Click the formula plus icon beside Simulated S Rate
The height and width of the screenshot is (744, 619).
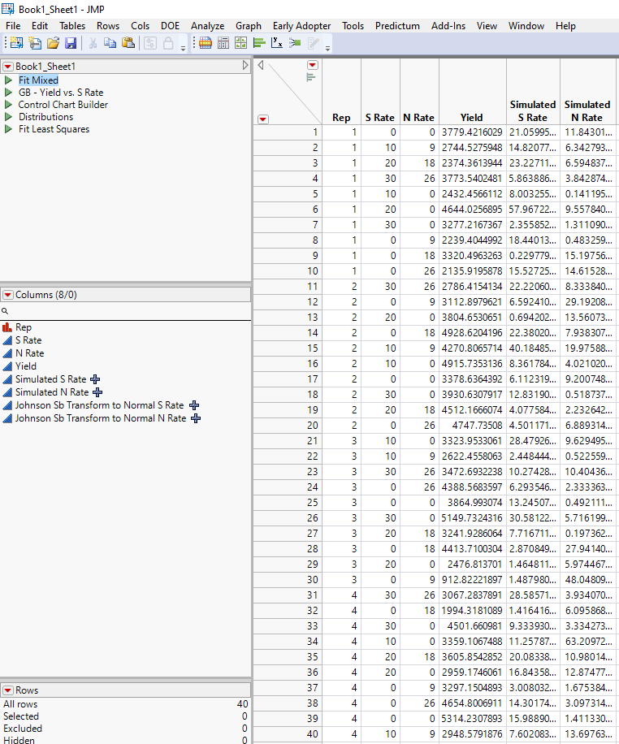pos(95,379)
